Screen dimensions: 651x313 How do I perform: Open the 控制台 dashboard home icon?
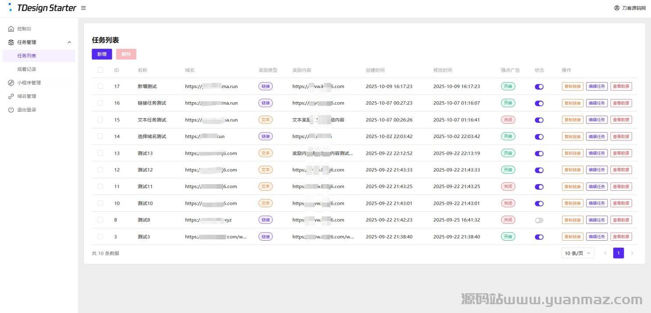pos(11,29)
